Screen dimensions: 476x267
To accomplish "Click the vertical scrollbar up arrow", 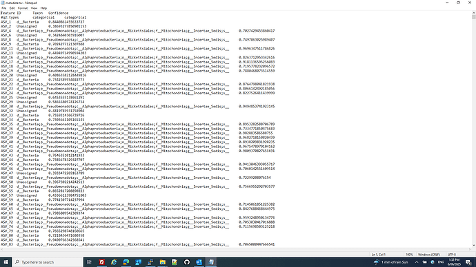I will (x=473, y=12).
